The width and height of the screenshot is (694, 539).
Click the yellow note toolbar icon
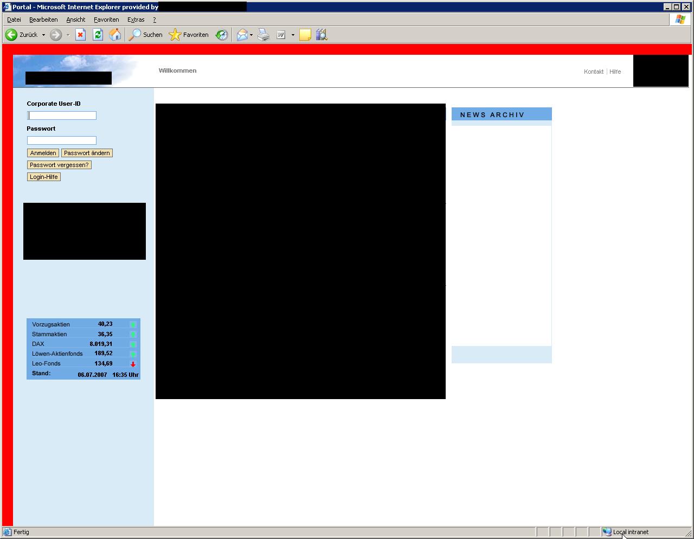coord(305,35)
